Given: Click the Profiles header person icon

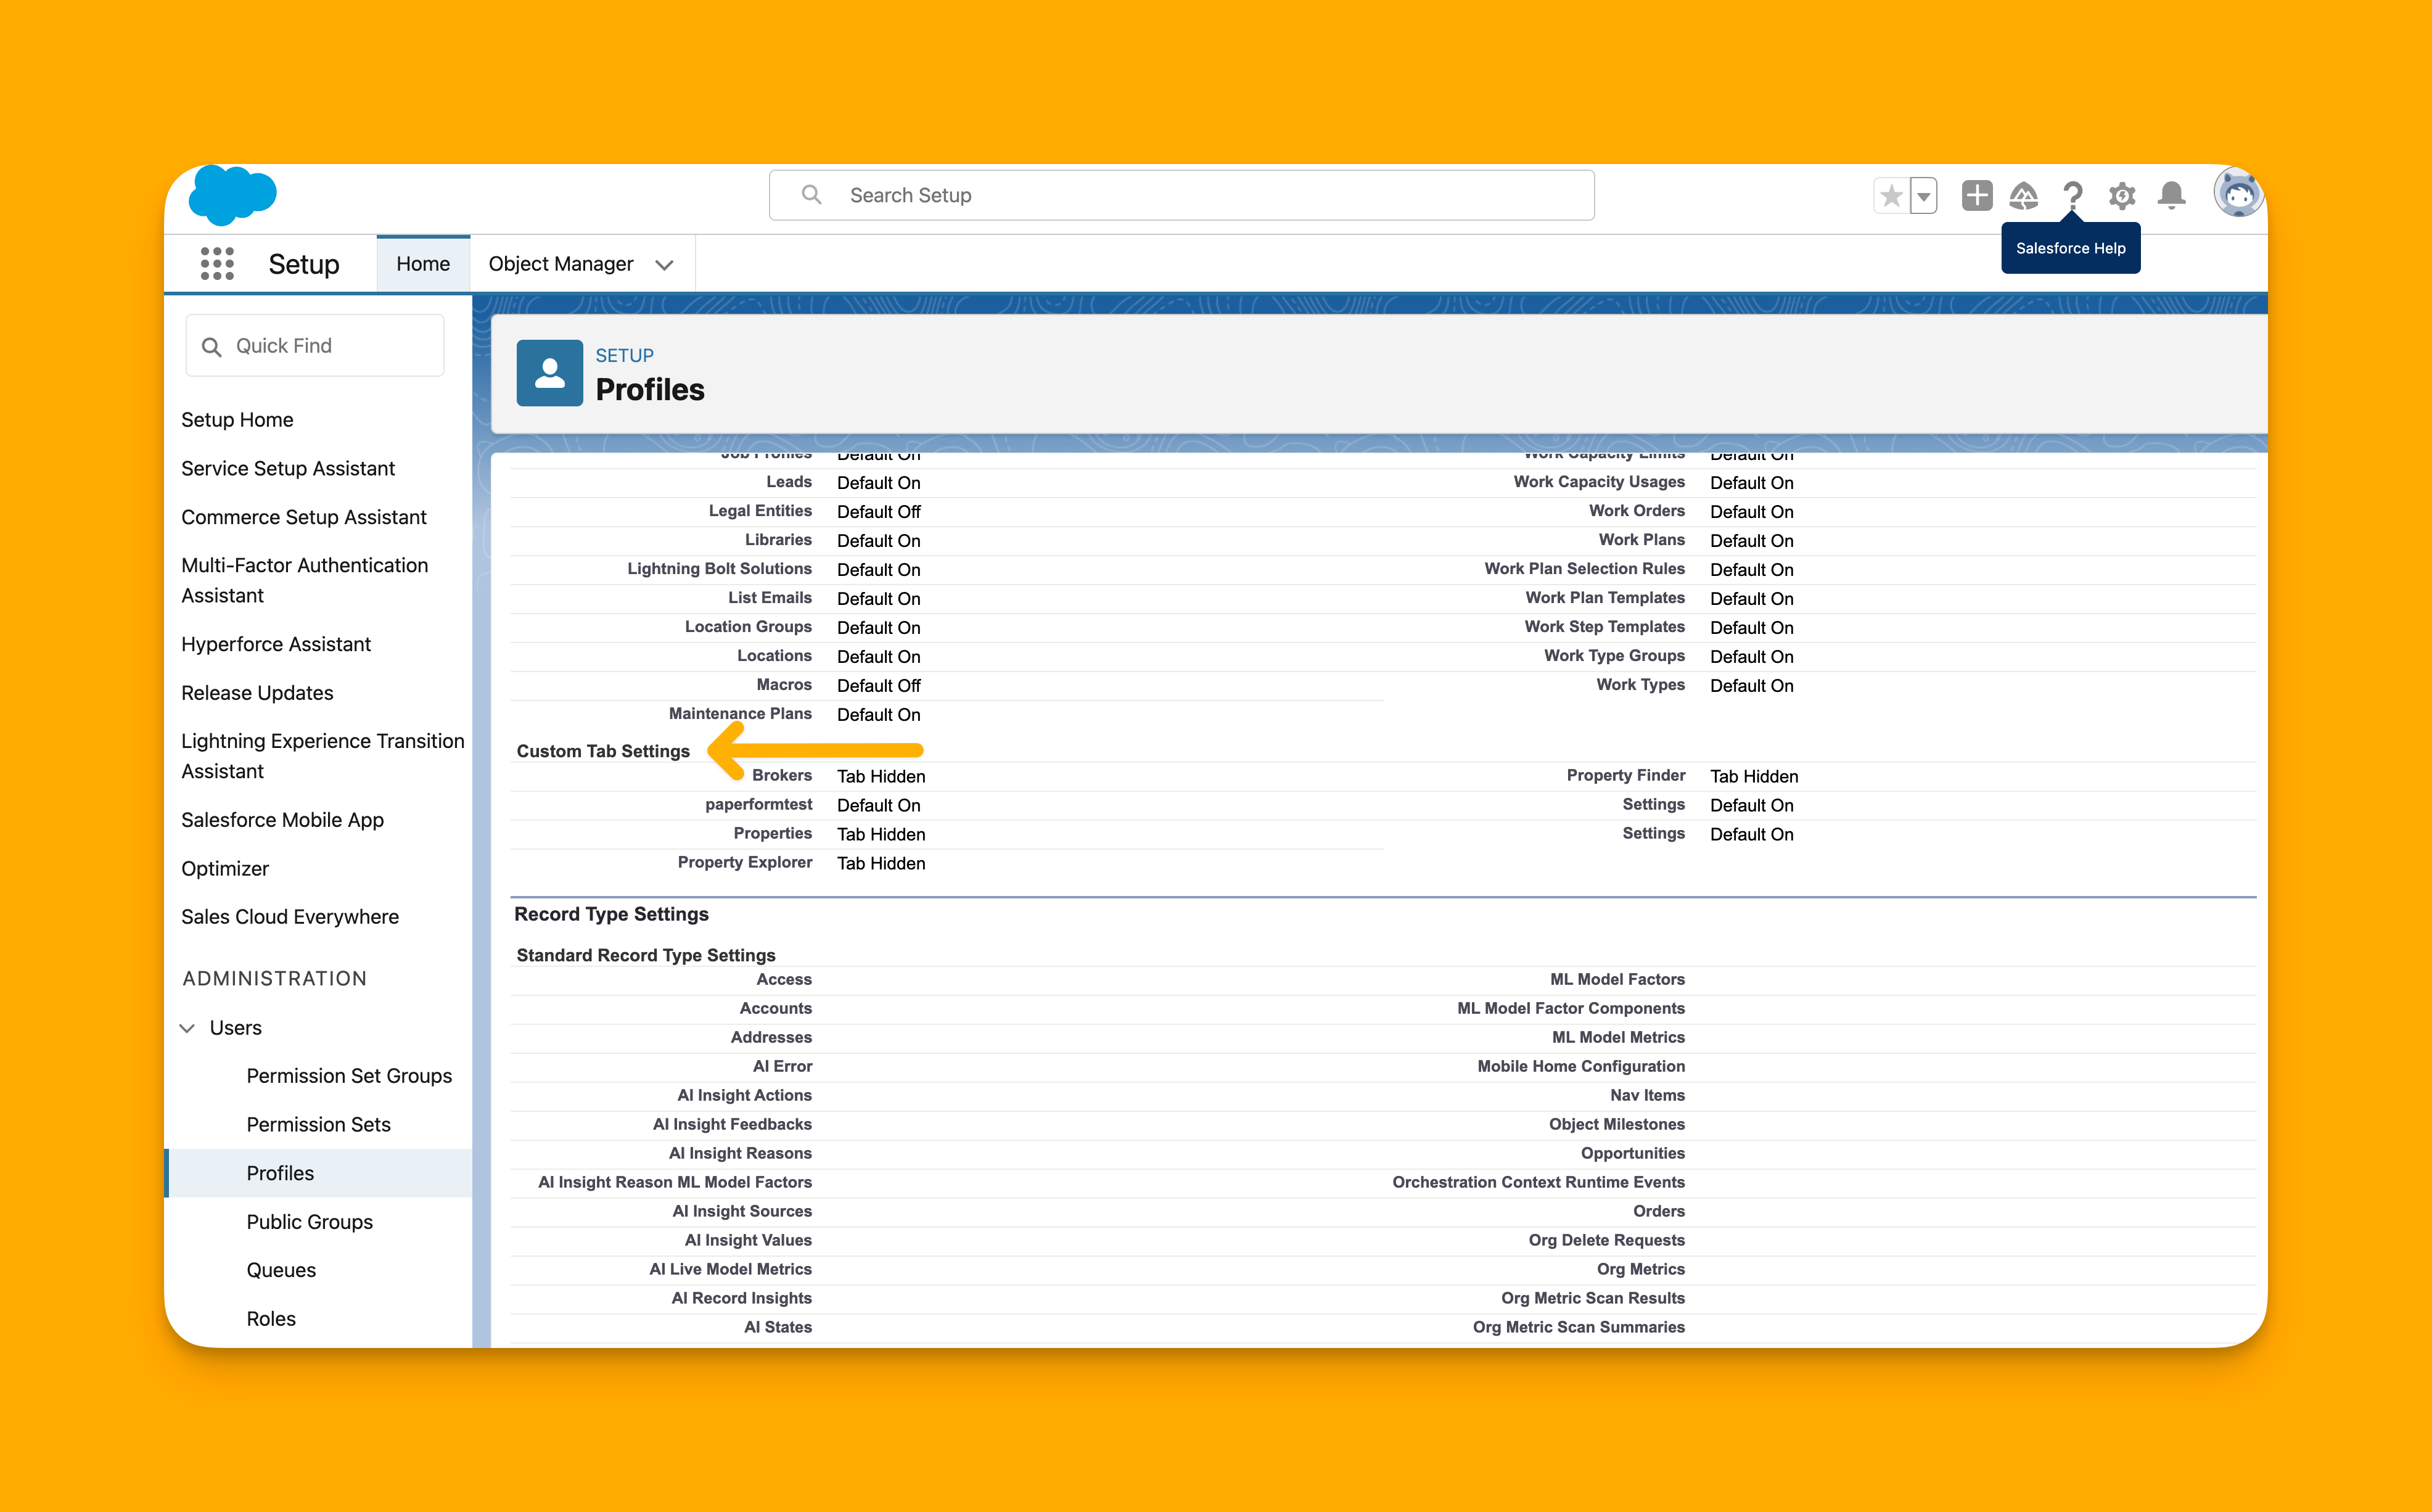Looking at the screenshot, I should tap(549, 373).
